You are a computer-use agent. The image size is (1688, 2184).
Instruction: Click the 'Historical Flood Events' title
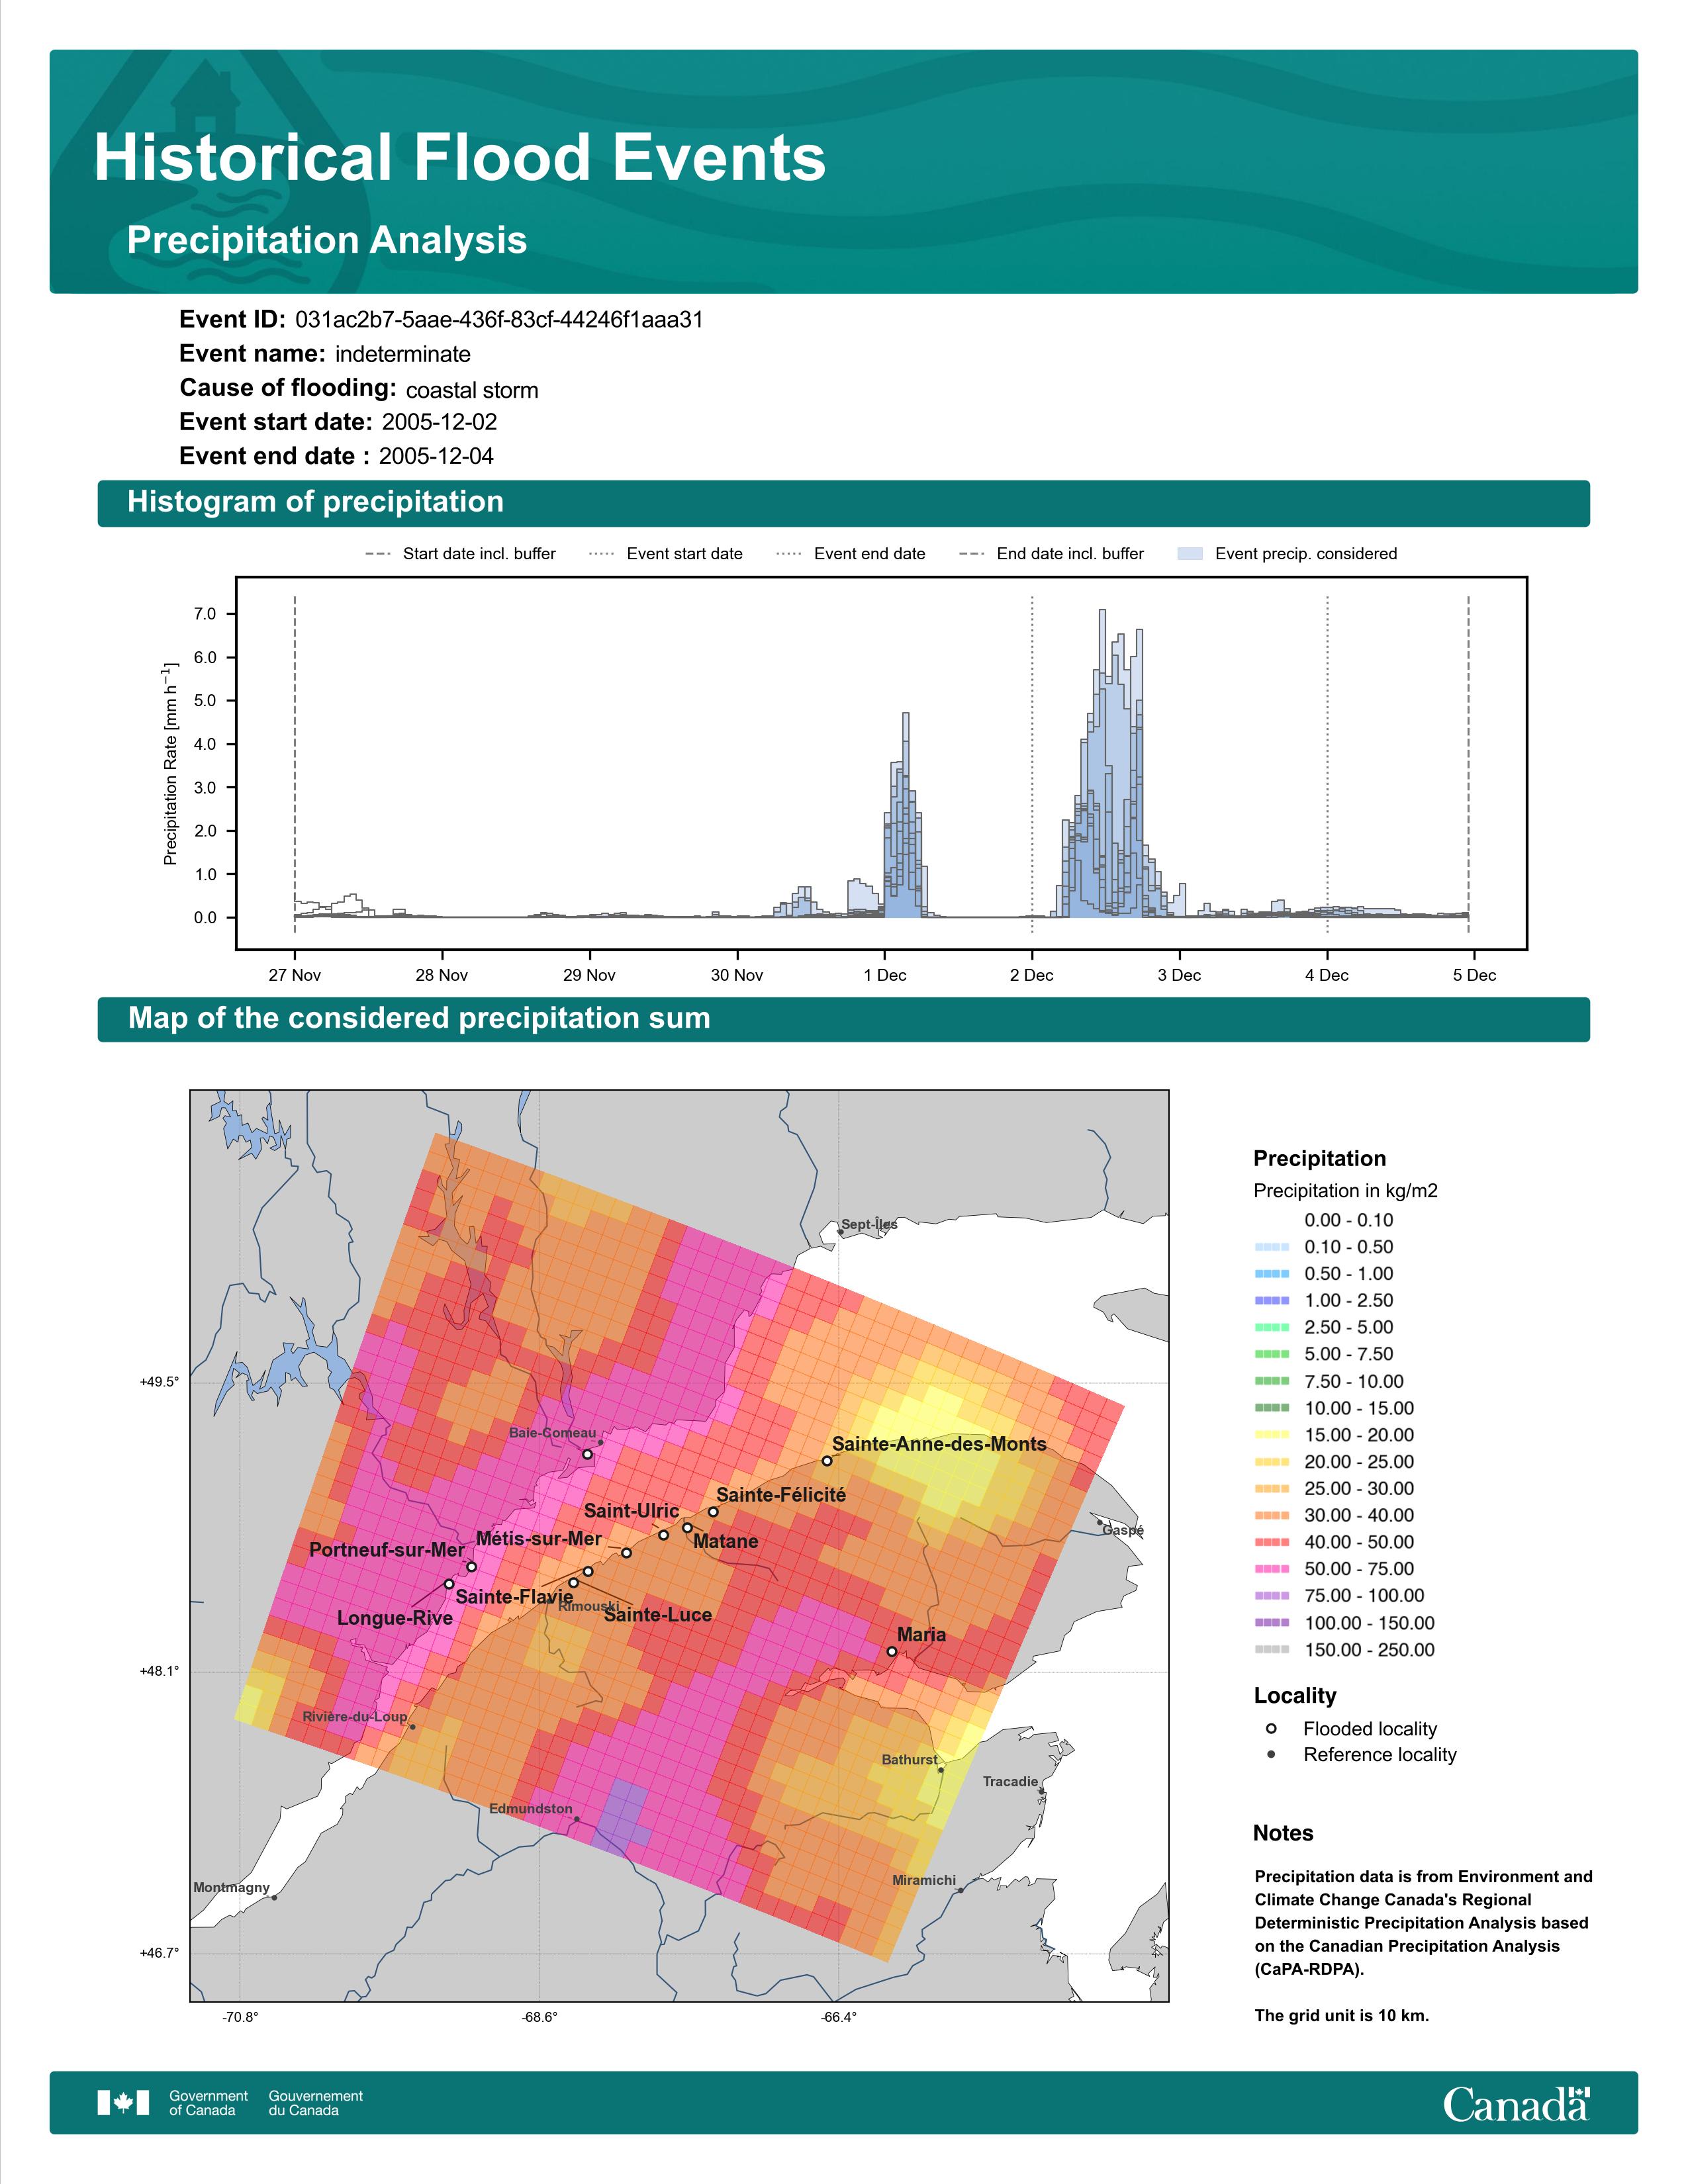tap(460, 158)
